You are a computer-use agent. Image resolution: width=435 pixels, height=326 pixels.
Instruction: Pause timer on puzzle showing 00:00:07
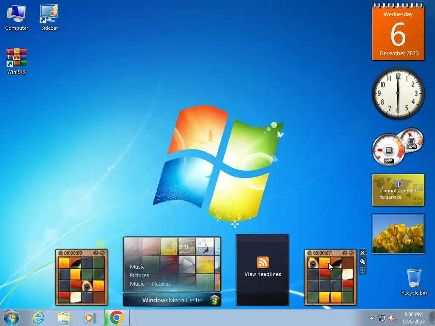pos(310,253)
